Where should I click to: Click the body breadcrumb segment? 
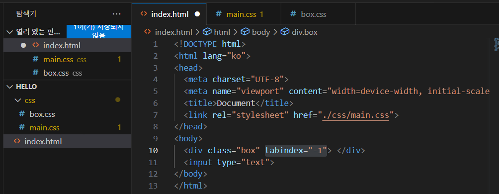(x=261, y=32)
